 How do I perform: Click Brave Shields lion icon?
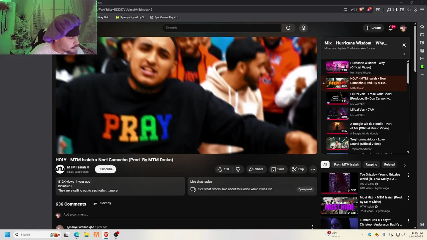(x=361, y=10)
